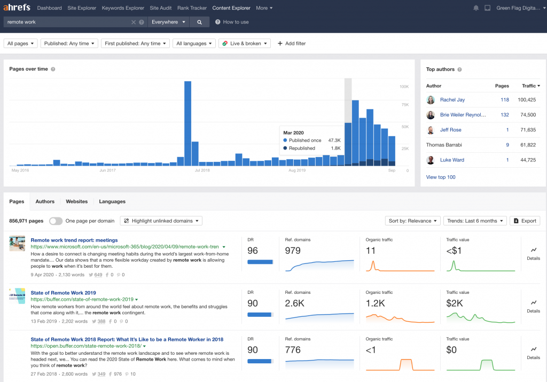Open the All pages dropdown
Screen dimensions: 547x382
coord(21,44)
